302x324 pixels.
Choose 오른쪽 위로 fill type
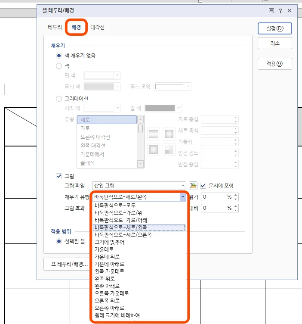[139, 300]
